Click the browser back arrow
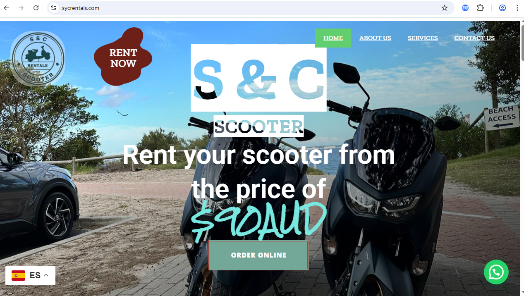Viewport: 524px width, 296px height. [x=6, y=8]
